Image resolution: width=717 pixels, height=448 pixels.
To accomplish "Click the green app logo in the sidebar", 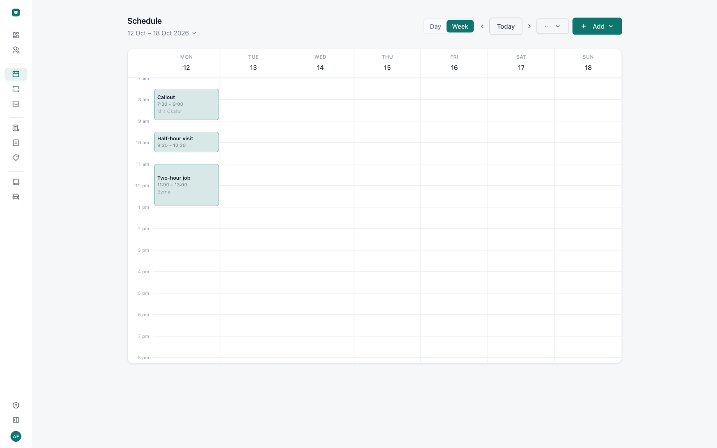I will [x=16, y=13].
